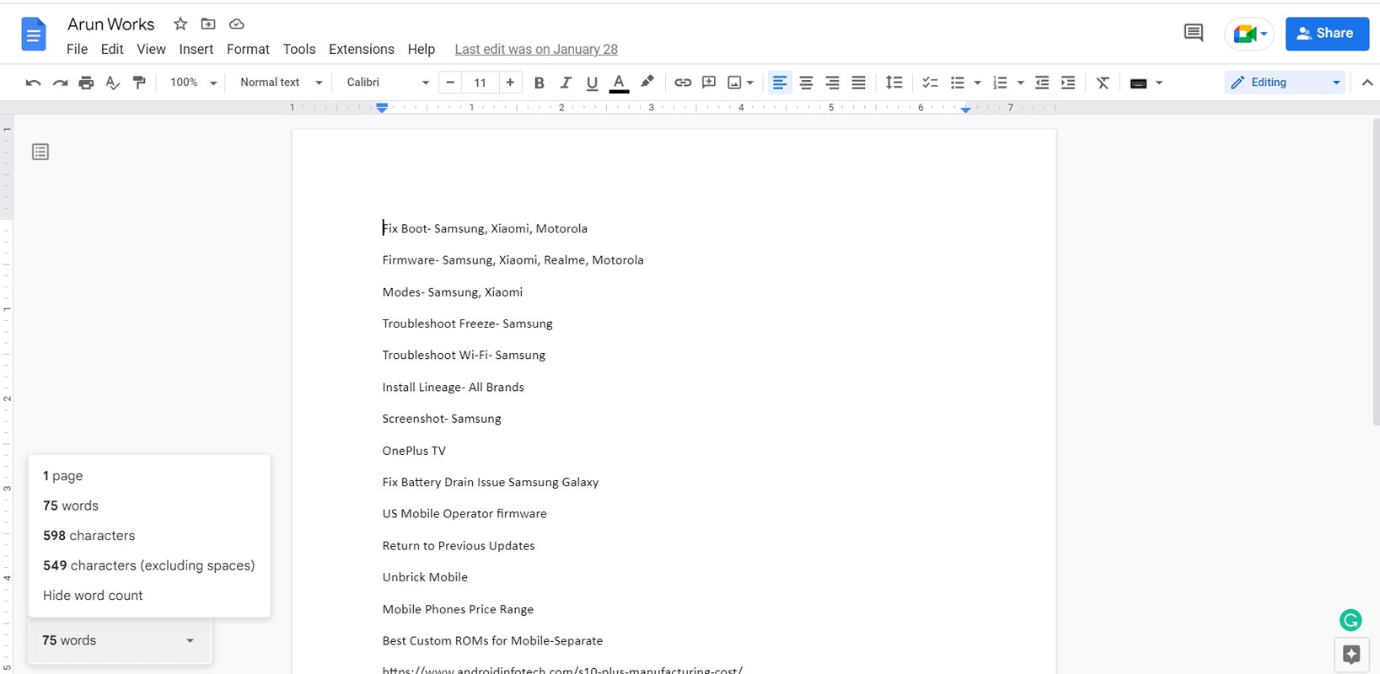The width and height of the screenshot is (1380, 674).
Task: Click the Insert link icon
Action: pos(683,83)
